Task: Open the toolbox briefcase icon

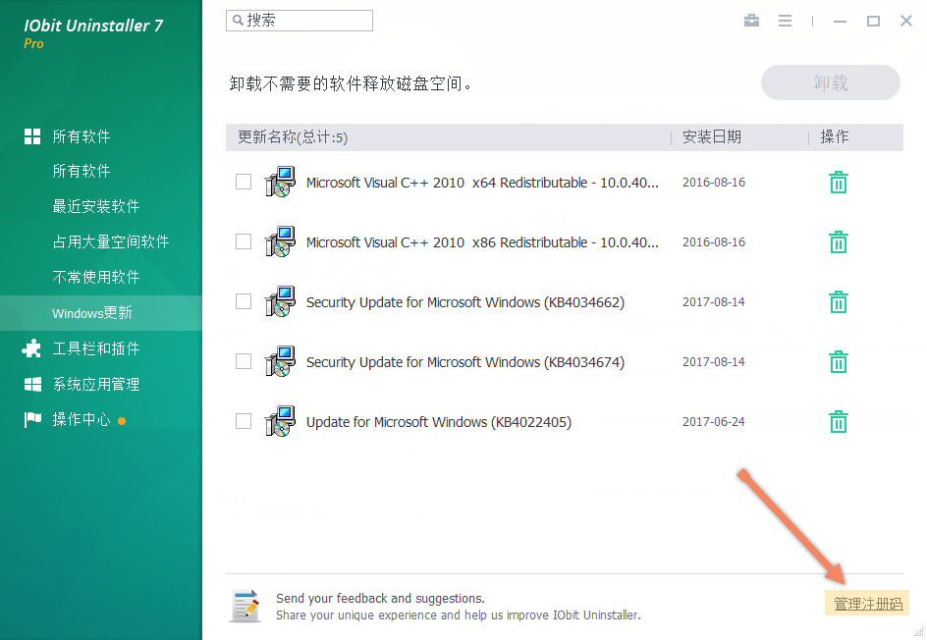Action: coord(751,21)
